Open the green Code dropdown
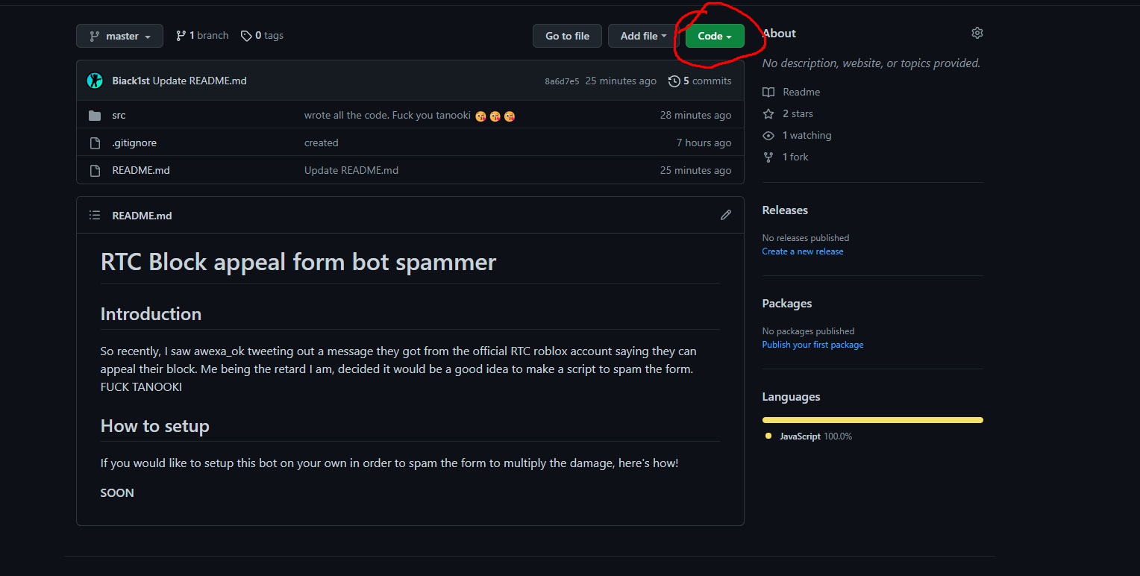Image resolution: width=1140 pixels, height=576 pixels. coord(713,35)
